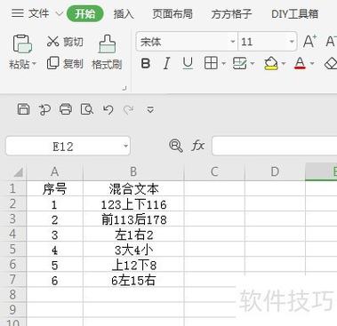This screenshot has width=337, height=326.
Task: Click the name box showing E12
Action: (63, 147)
